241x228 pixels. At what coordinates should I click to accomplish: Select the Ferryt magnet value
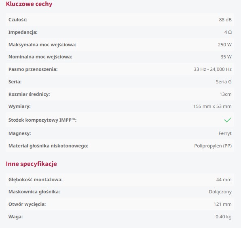[225, 133]
